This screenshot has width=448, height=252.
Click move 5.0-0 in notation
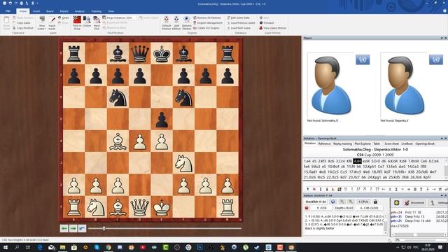pyautogui.click(x=376, y=161)
